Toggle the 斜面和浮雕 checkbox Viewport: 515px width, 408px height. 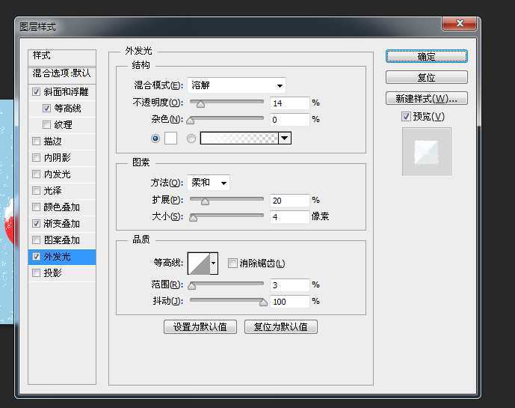point(37,92)
